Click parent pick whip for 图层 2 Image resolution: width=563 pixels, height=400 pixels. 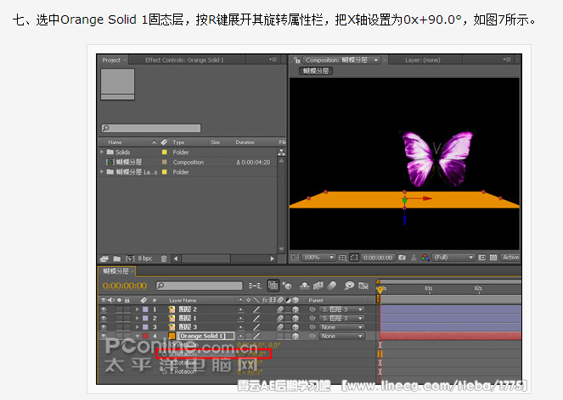point(312,309)
